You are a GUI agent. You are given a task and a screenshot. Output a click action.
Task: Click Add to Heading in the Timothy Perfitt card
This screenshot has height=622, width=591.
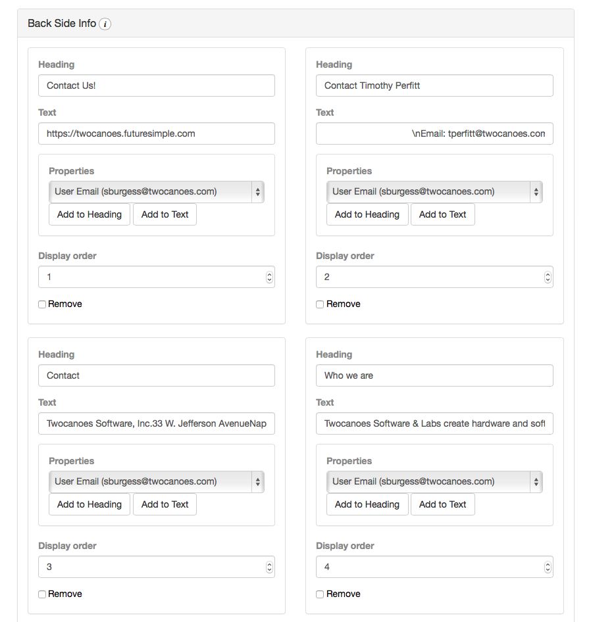tap(367, 214)
